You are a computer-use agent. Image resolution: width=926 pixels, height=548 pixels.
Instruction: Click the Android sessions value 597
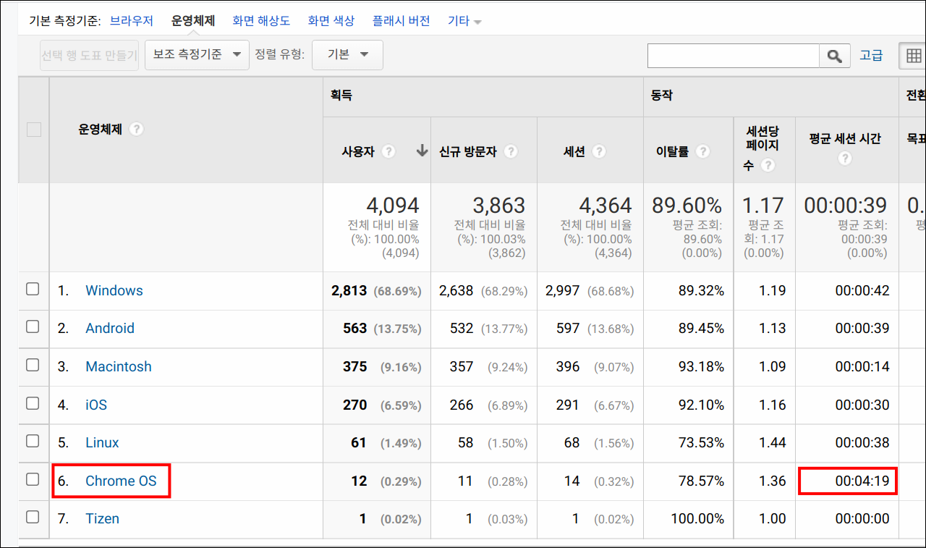pos(567,328)
